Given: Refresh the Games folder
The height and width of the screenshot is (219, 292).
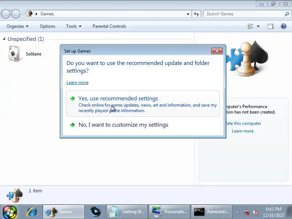Looking at the screenshot, I should click(196, 14).
